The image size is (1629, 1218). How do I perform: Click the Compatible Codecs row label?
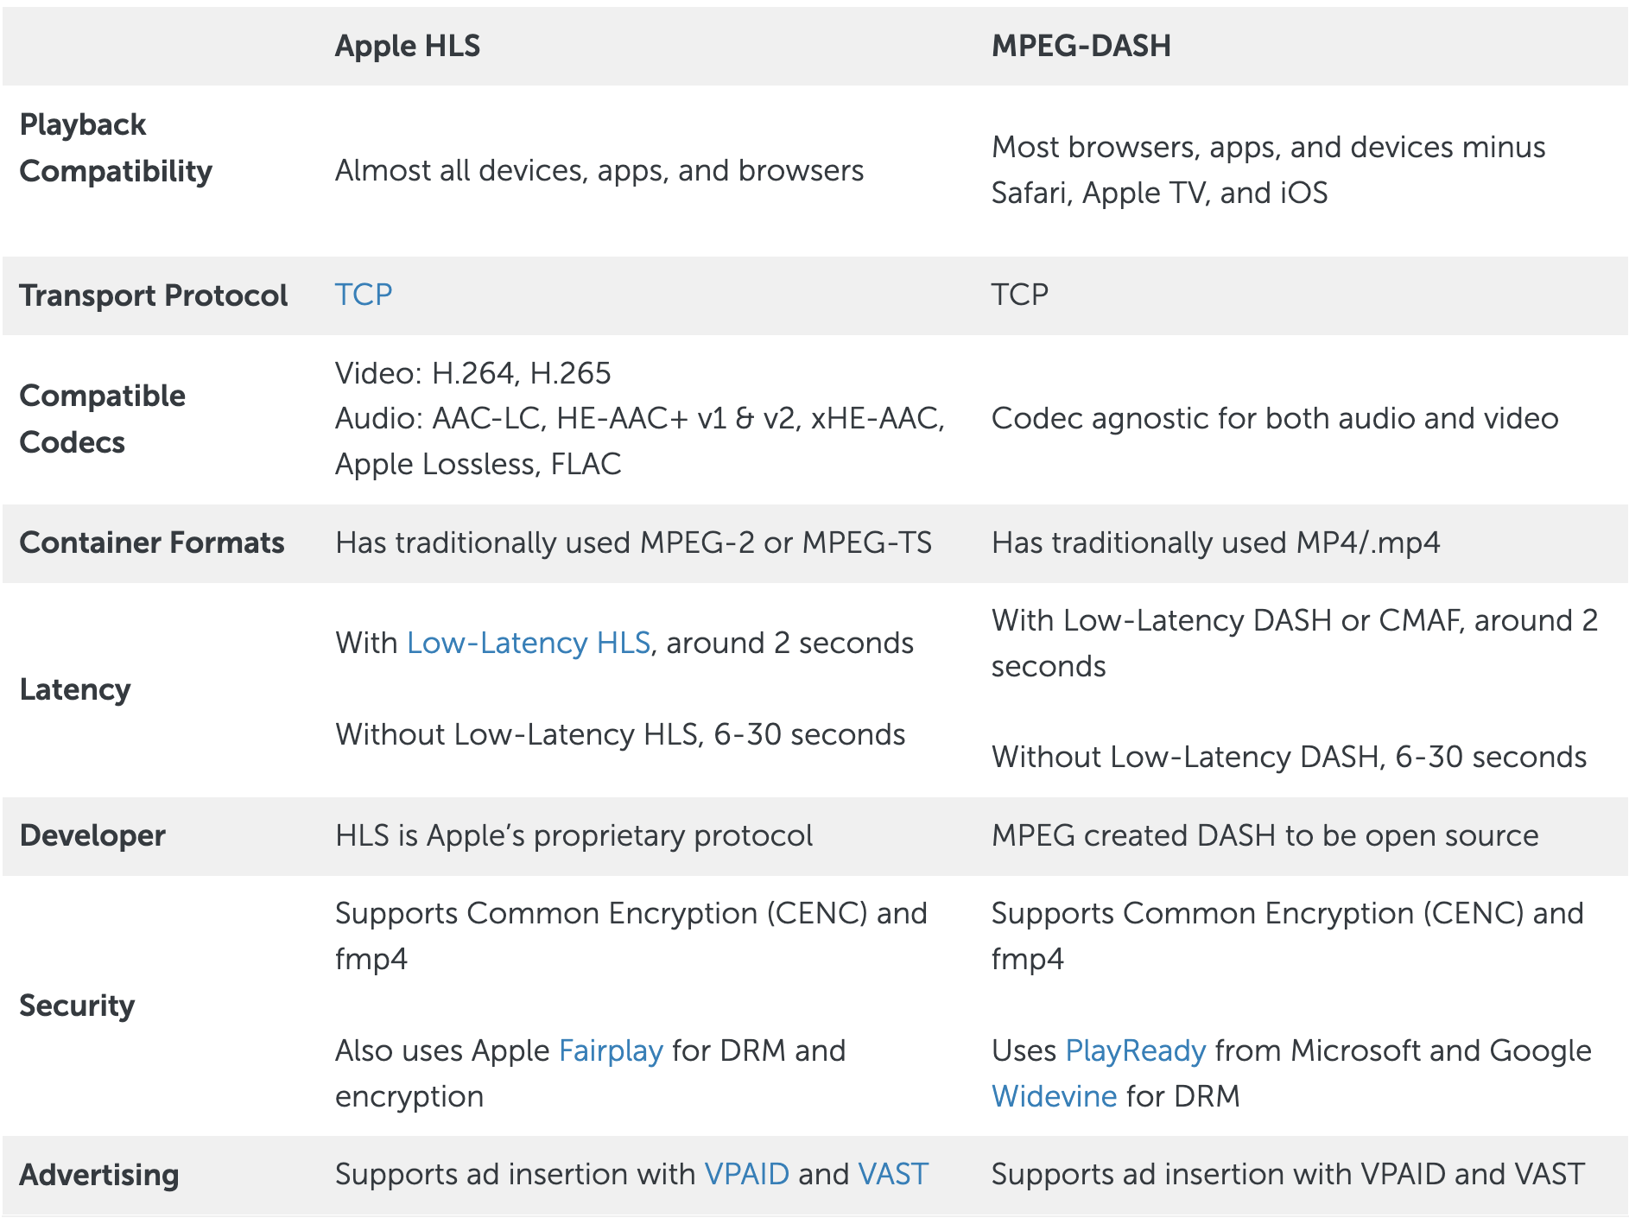[x=102, y=419]
